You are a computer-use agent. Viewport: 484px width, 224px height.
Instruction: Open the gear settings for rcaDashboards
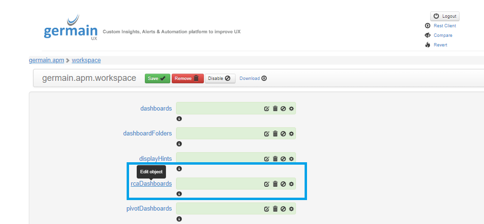pos(292,184)
